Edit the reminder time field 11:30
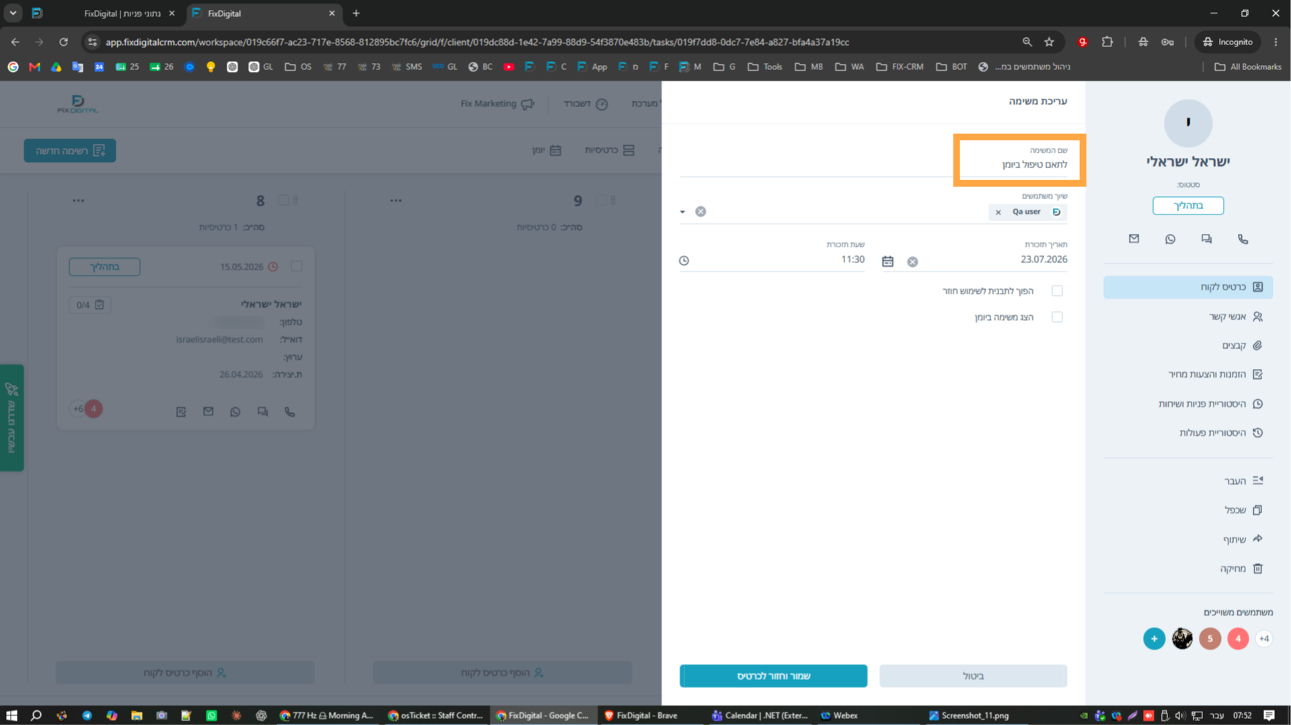The width and height of the screenshot is (1291, 725). coord(772,260)
